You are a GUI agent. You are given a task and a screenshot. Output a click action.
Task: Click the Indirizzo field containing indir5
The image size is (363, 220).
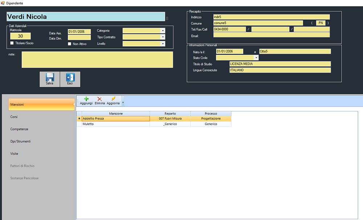272,17
